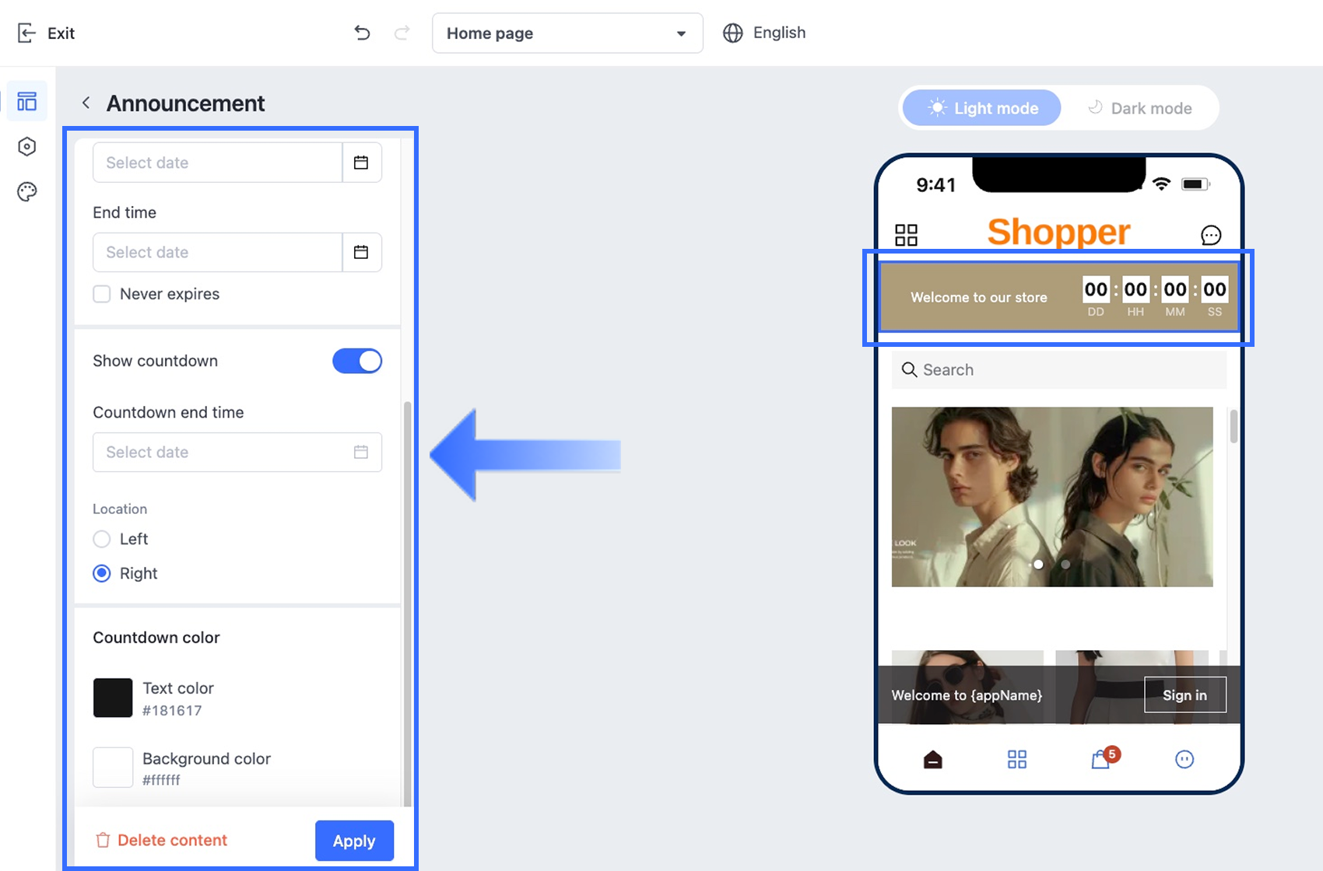Image resolution: width=1323 pixels, height=871 pixels.
Task: Select the Left location radio button
Action: coord(102,539)
